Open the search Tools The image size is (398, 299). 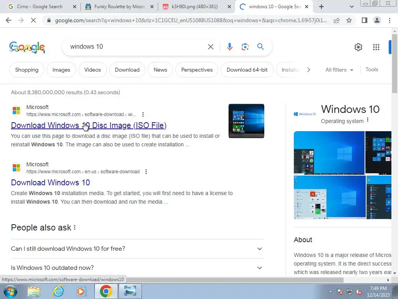(x=372, y=69)
